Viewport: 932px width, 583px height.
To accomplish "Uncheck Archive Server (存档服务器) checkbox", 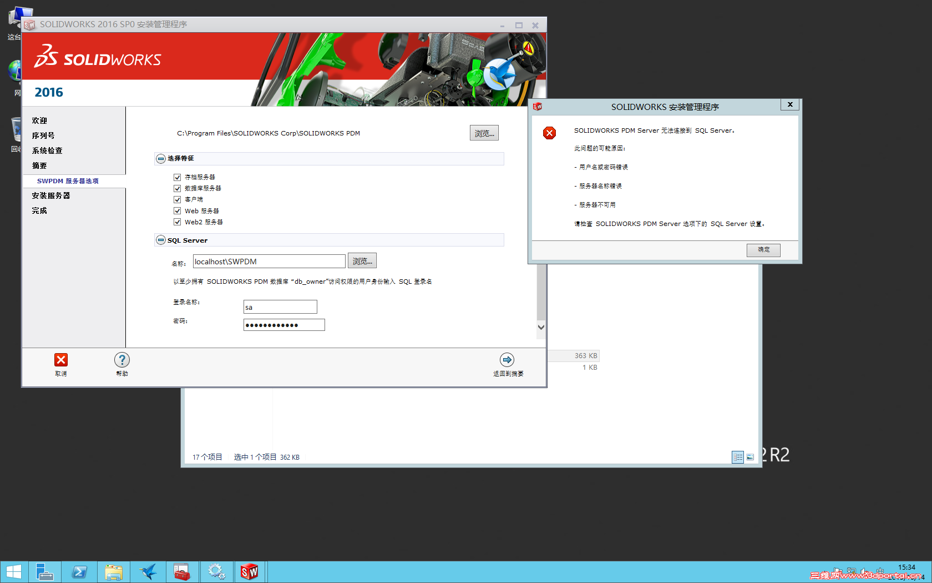I will 178,177.
